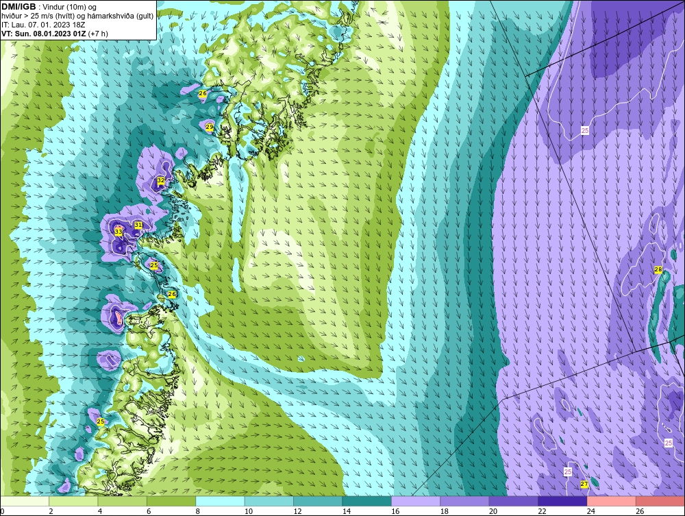
Task: Pick the 20–22 m/s violet legend swatch
Action: pos(514,501)
